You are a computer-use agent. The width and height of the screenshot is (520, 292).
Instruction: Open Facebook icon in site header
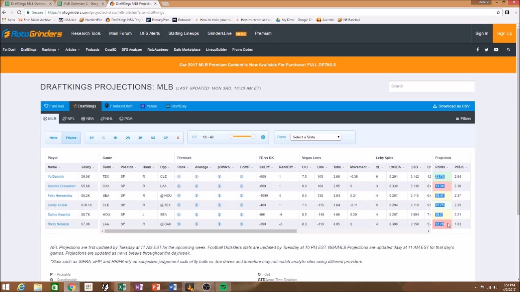(477, 49)
